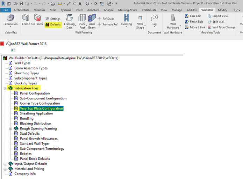
Task: Open the Defaults tool in ribbon
Action: pos(53,24)
